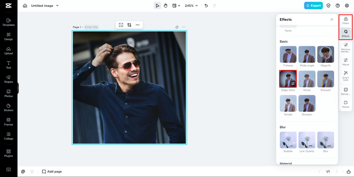Switch to the Filters tab
354x177 pixels.
345,20
